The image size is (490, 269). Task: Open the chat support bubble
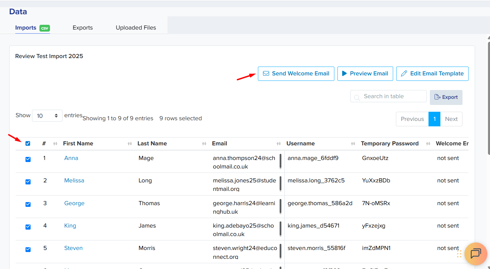tap(476, 254)
